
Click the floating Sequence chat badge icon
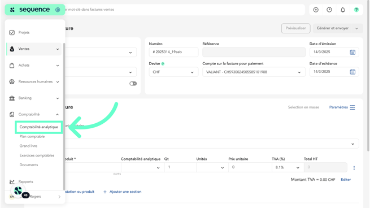18,190
